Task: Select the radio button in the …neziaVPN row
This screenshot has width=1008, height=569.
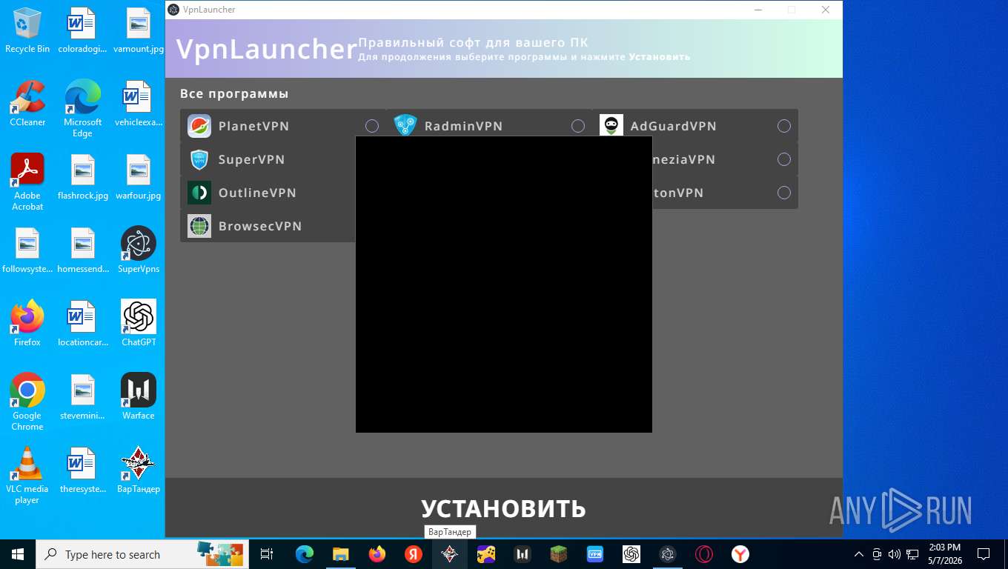Action: tap(784, 159)
